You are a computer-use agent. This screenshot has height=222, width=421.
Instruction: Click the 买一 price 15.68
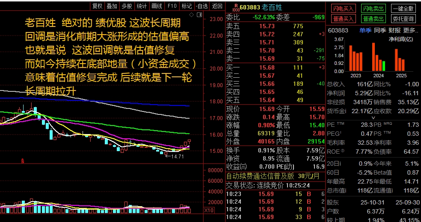[x=267, y=68]
